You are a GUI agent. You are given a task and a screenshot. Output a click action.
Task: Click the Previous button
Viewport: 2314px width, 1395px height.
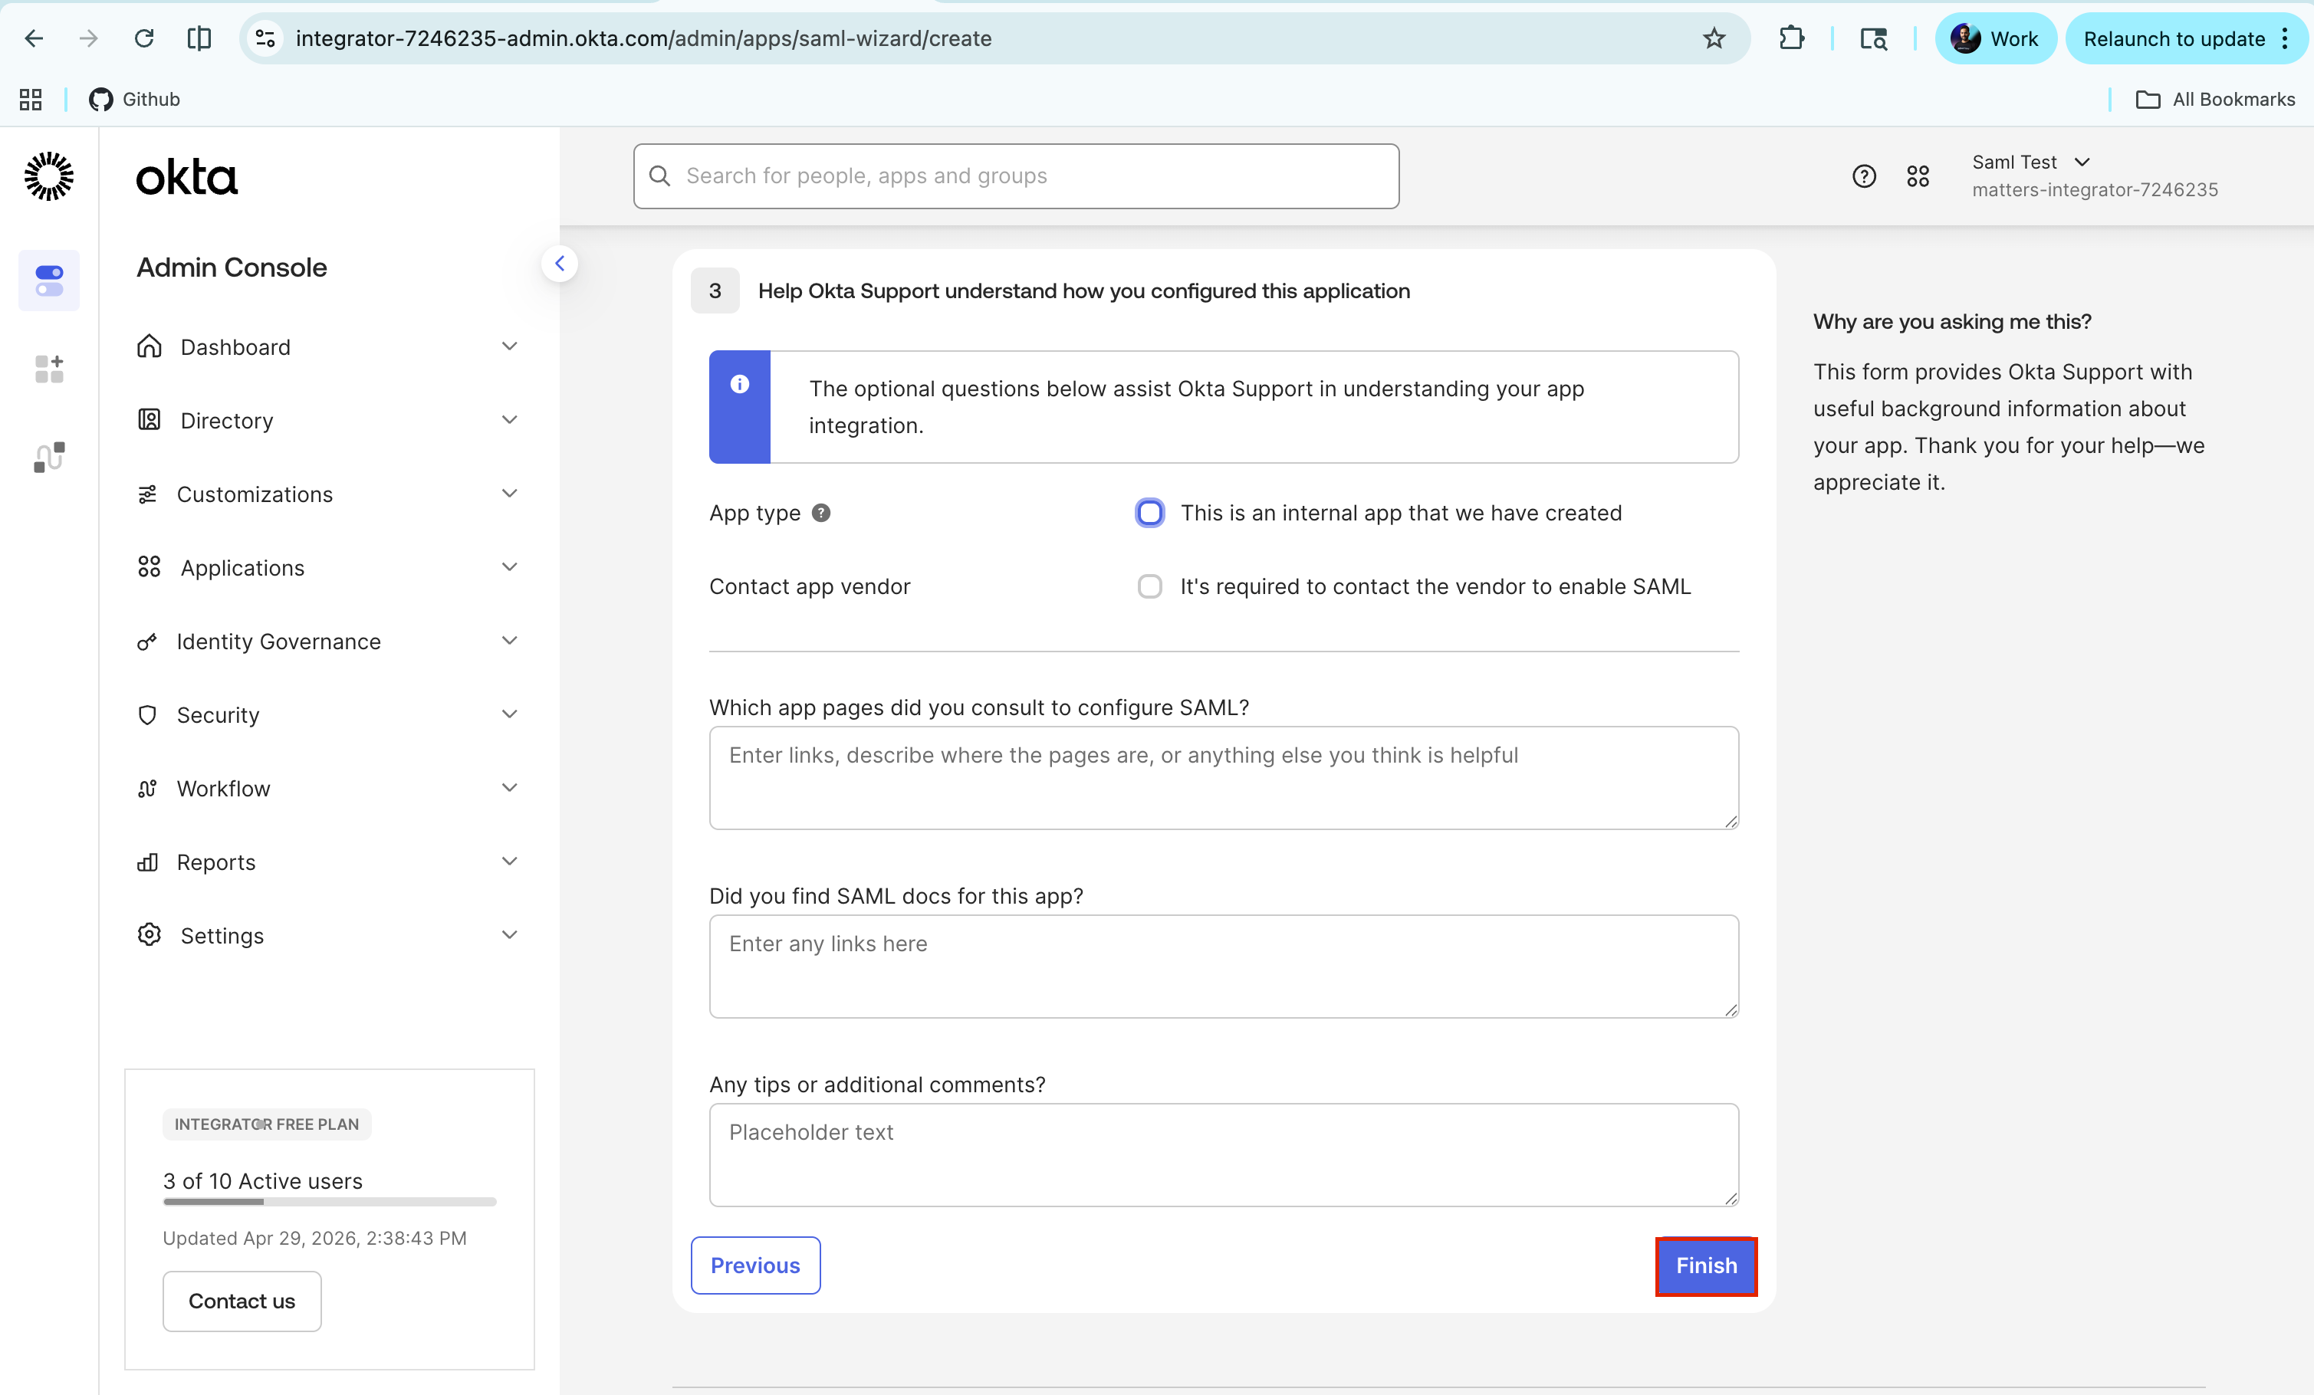(x=755, y=1265)
